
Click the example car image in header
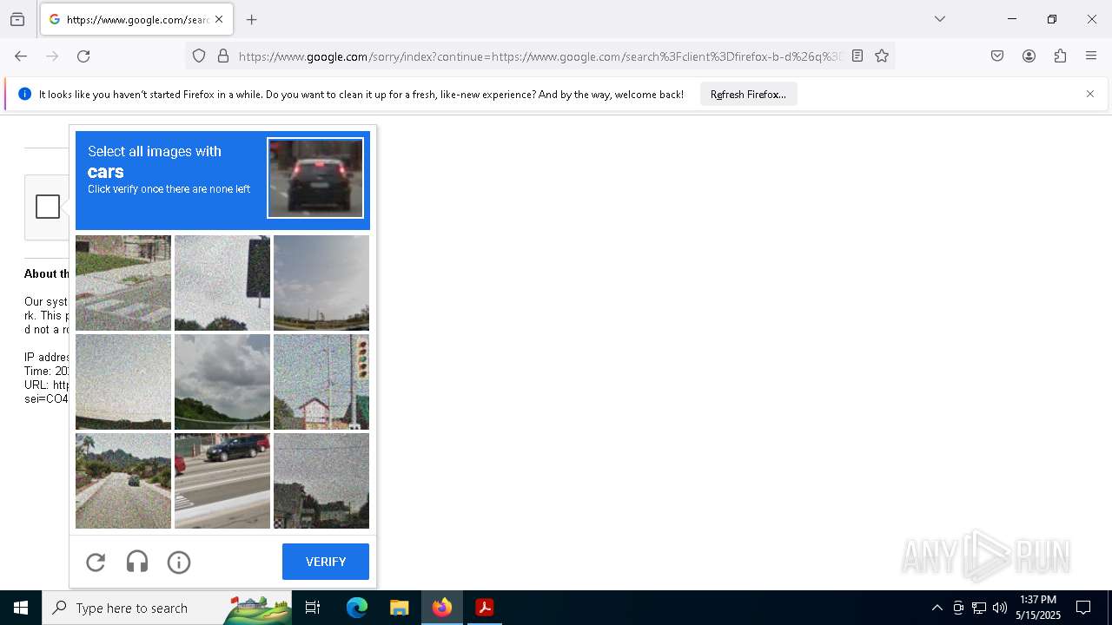click(315, 178)
